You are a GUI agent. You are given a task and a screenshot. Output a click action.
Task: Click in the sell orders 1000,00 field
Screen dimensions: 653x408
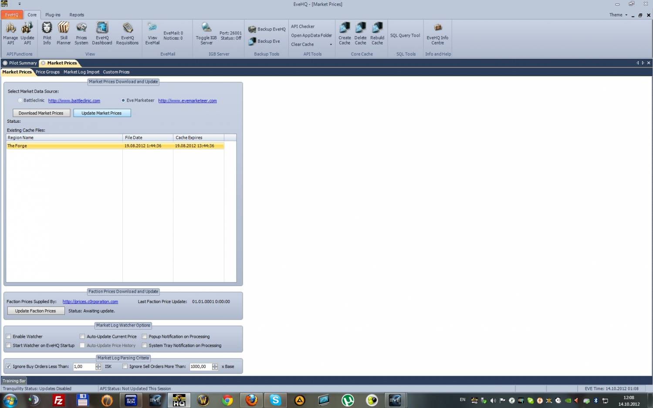tap(201, 367)
